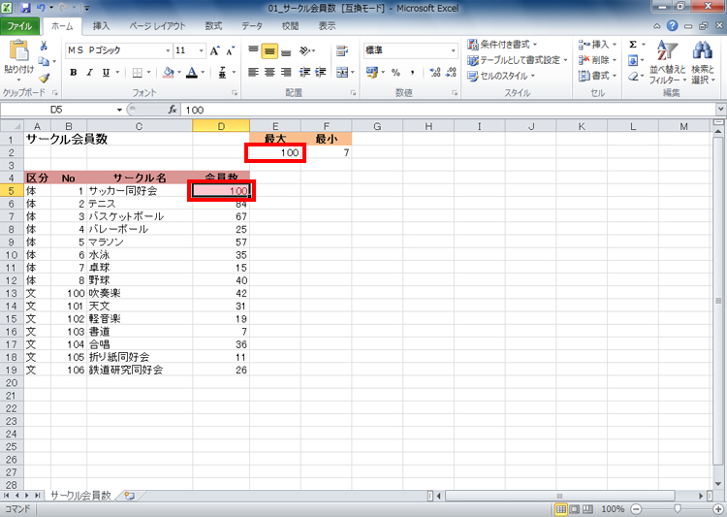Viewport: 727px width, 517px height.
Task: Open the font size dropdown
Action: pos(202,50)
